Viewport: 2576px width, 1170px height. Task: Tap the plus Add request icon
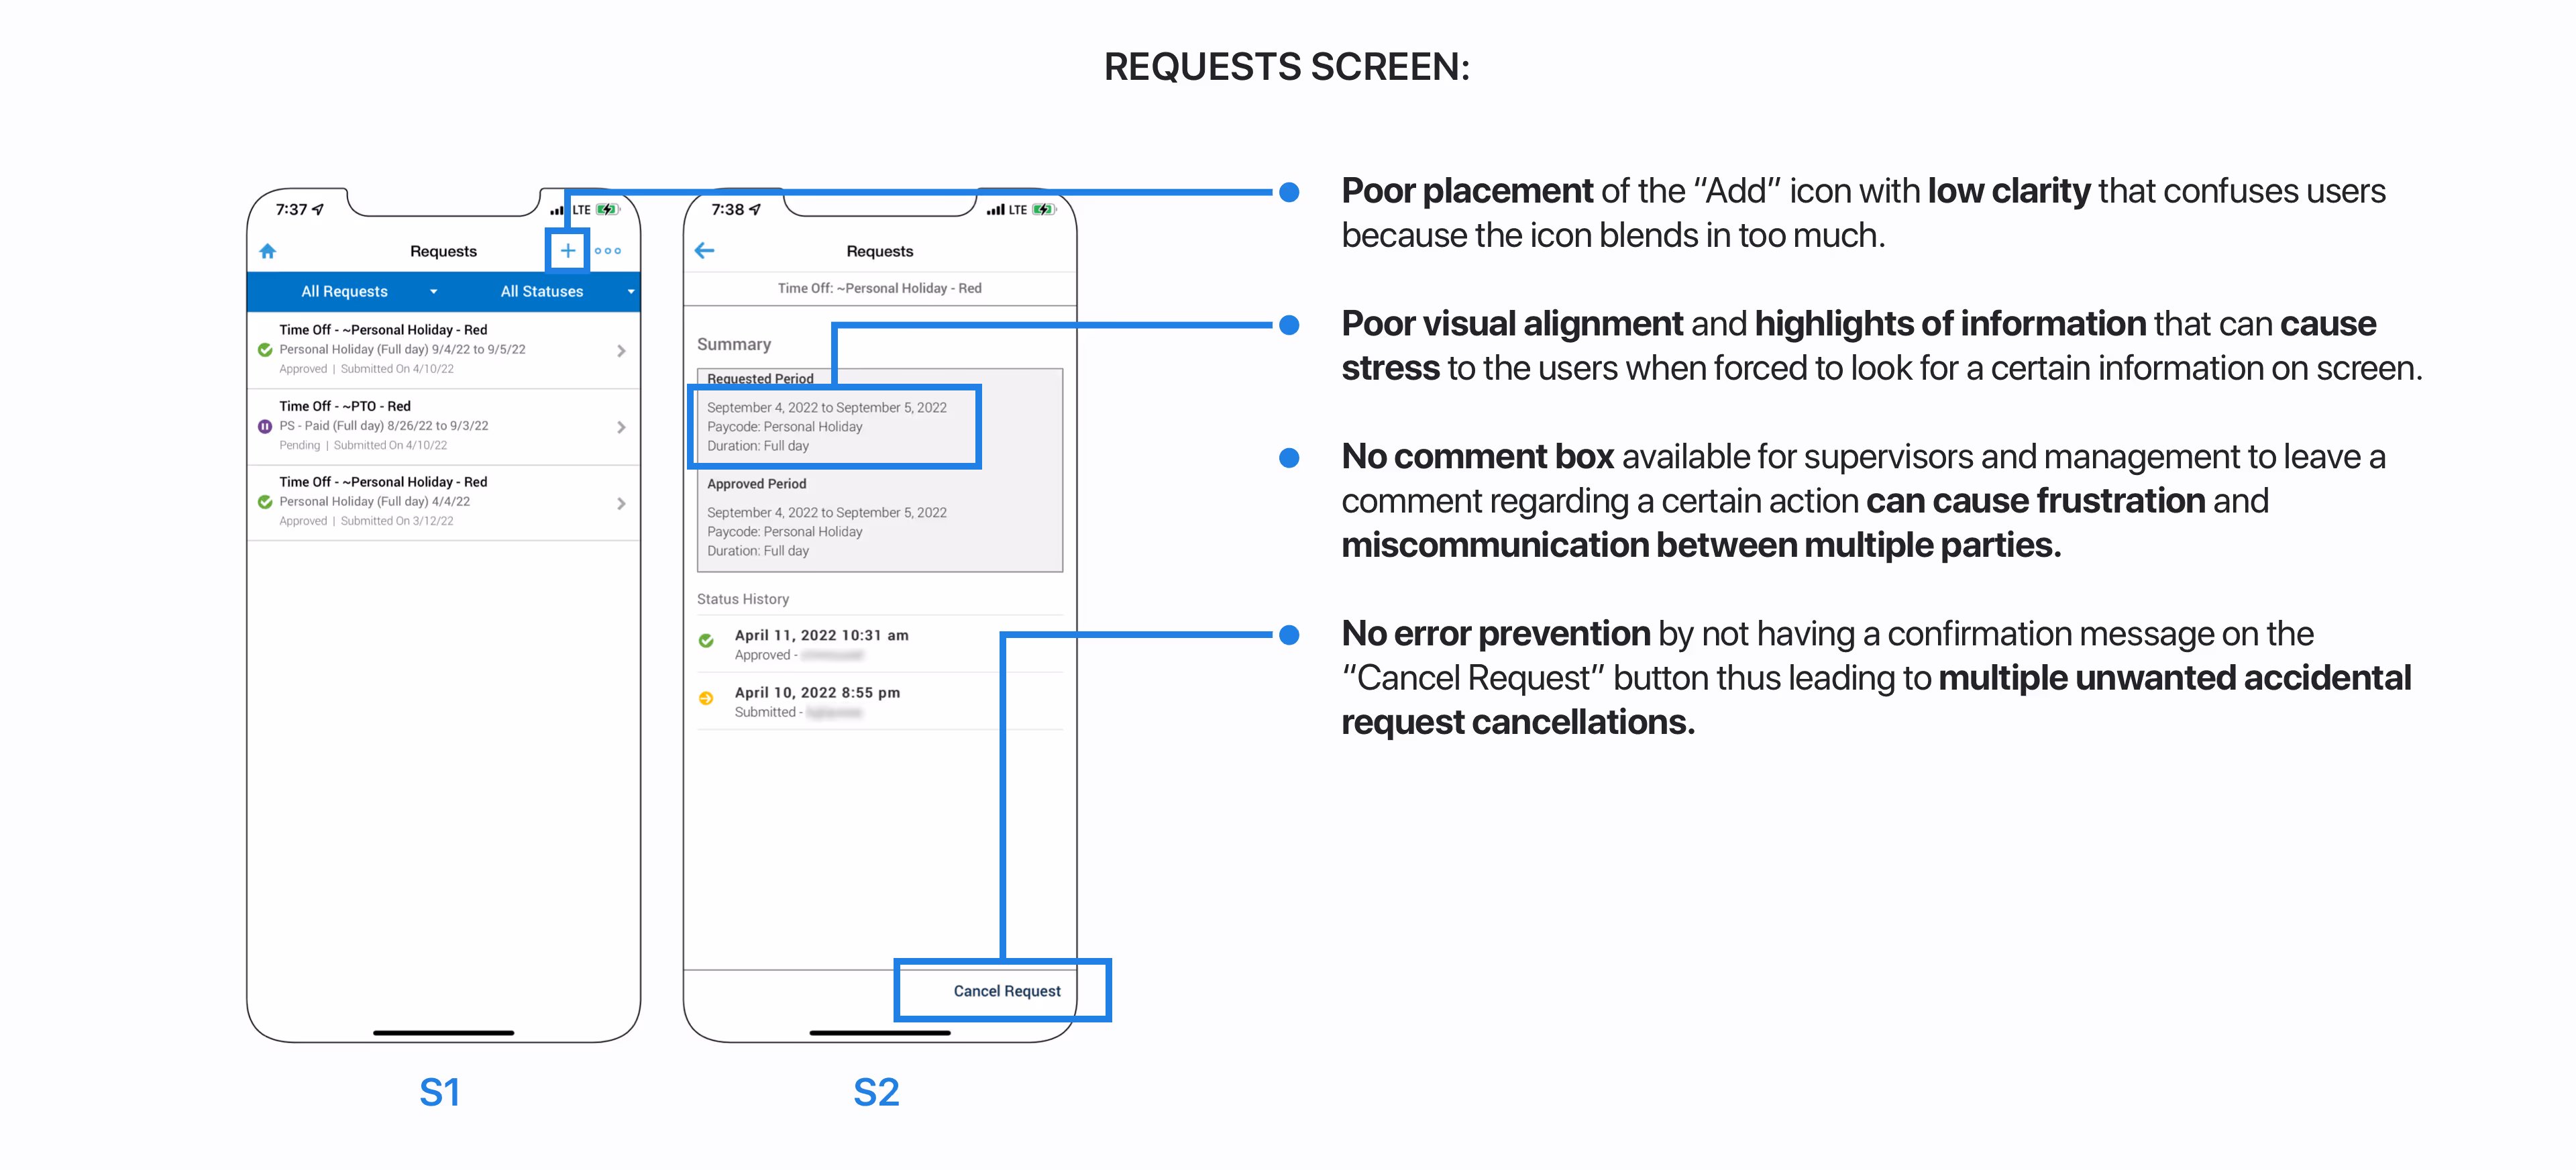coord(567,251)
